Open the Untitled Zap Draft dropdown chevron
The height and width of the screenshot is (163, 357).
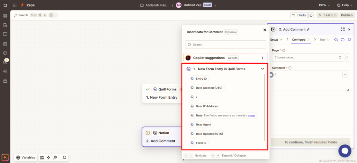(215, 5)
